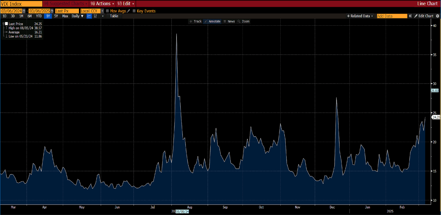Open the Actions menu
The height and width of the screenshot is (215, 441).
point(103,4)
